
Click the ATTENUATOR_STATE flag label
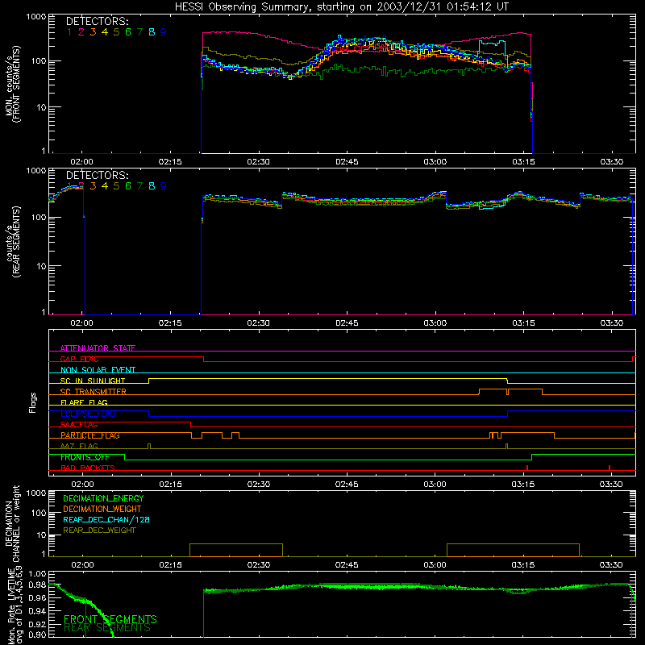[98, 348]
